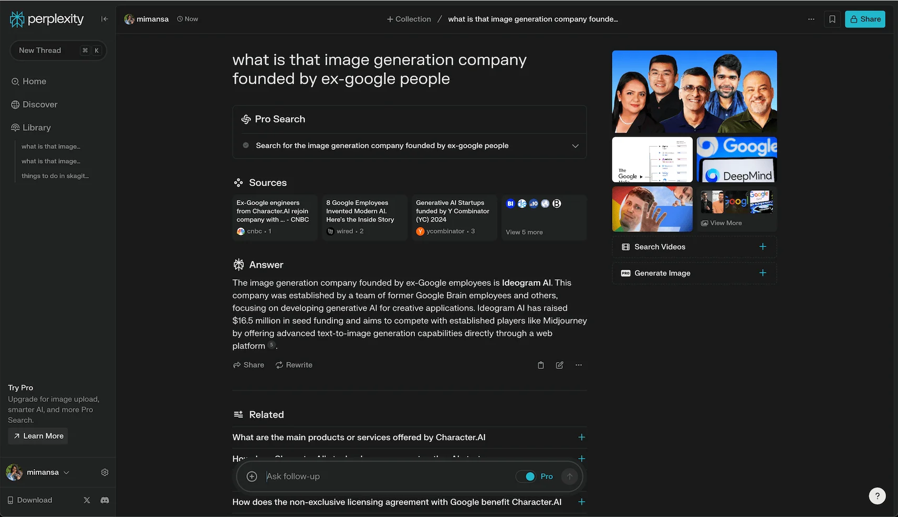Viewport: 898px width, 517px height.
Task: Open the CNBC source card
Action: tap(275, 218)
